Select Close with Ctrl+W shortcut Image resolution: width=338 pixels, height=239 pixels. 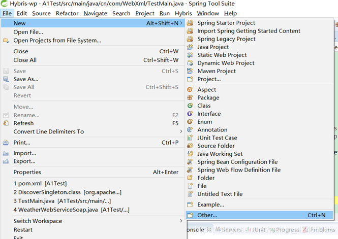(x=93, y=51)
